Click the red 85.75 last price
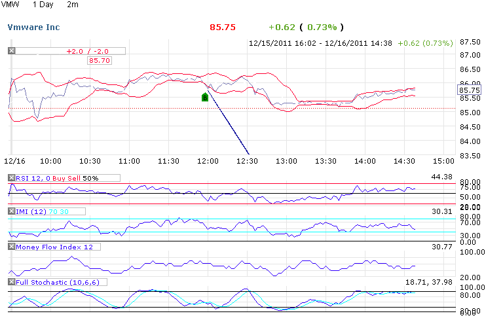The height and width of the screenshot is (320, 503). [223, 27]
